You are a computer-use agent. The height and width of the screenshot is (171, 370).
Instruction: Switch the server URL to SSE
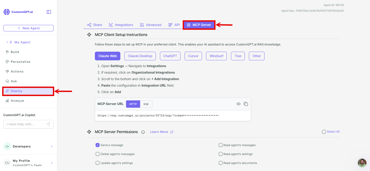[x=146, y=104]
